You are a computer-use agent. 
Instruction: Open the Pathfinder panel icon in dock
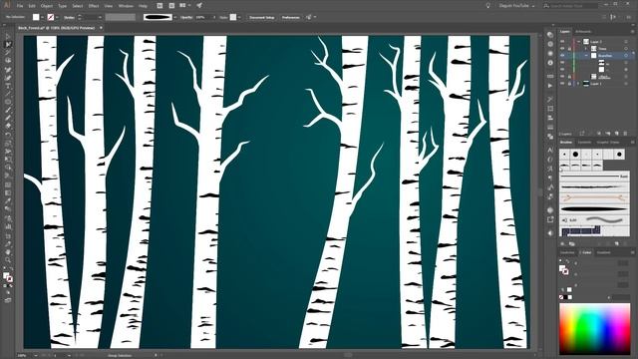tap(550, 137)
